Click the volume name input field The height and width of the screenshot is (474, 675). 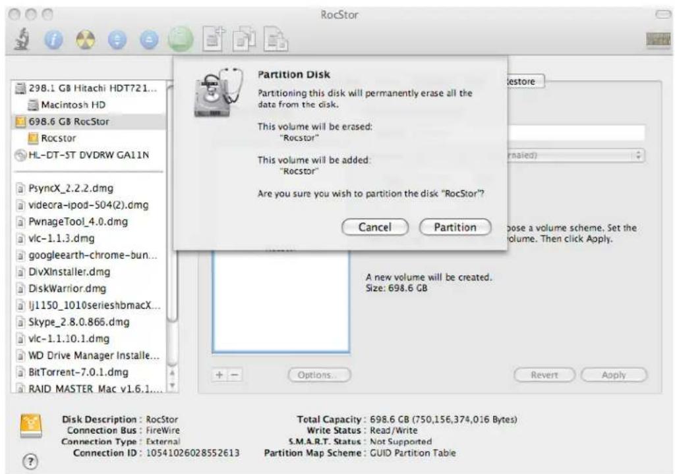(576, 132)
